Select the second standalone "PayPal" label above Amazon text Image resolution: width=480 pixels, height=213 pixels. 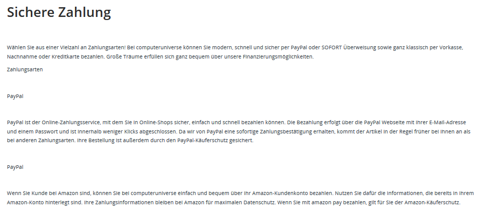[15, 167]
